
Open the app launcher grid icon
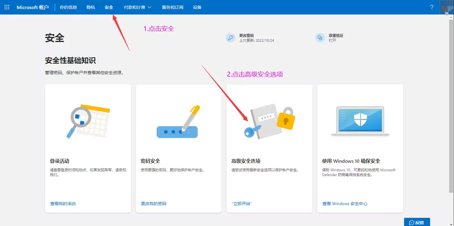coord(7,7)
